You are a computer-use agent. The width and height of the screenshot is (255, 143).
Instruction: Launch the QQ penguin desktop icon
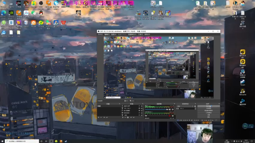click(x=41, y=13)
